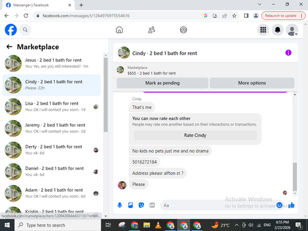Screen dimensions: 308x231
Task: Open the Facebook logo home link
Action: 10,30
